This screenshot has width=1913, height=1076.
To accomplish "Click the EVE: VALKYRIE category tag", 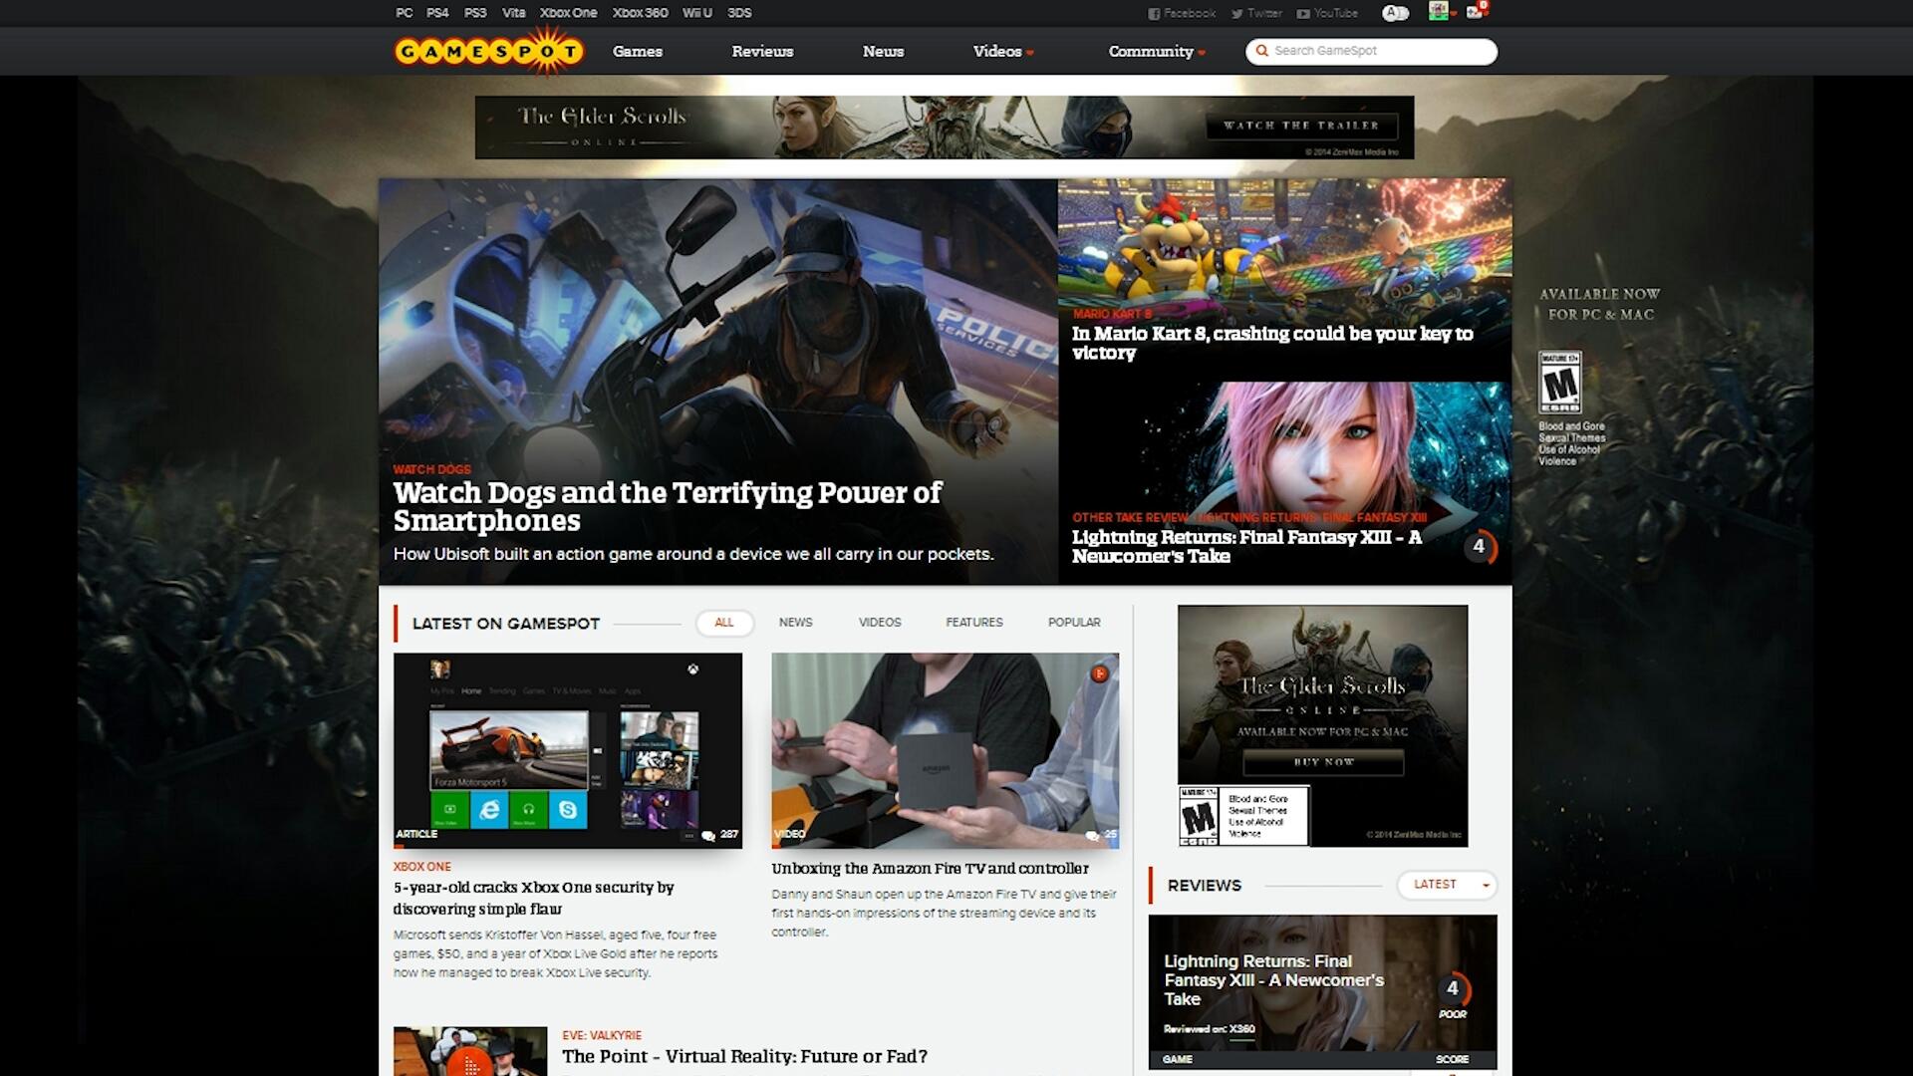I will [x=602, y=1035].
